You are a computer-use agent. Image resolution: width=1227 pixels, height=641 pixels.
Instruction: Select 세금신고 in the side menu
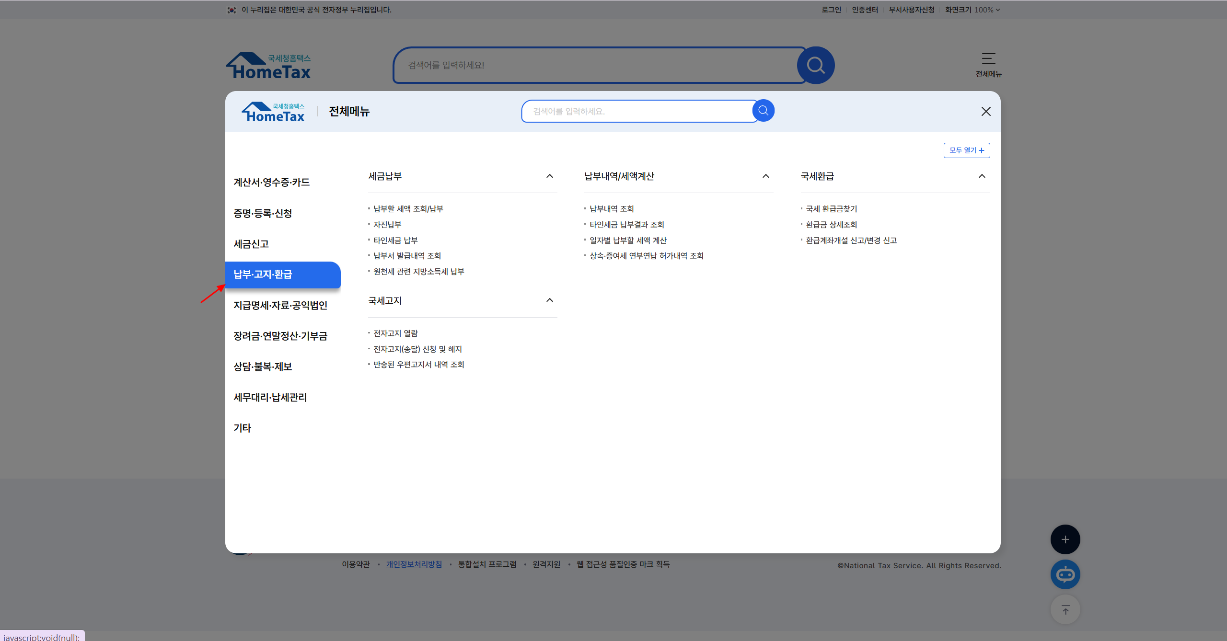click(x=251, y=244)
